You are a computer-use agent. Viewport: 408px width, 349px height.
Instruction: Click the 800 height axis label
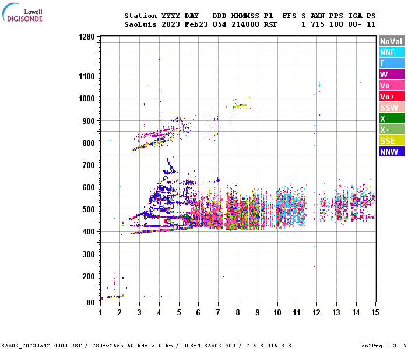(89, 143)
